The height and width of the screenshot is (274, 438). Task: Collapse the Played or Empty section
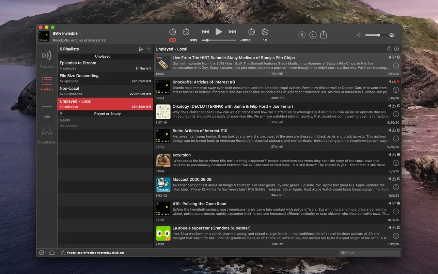point(61,113)
